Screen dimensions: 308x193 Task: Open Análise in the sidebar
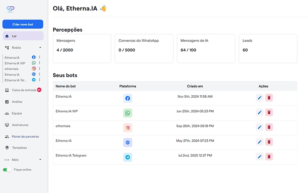17,101
